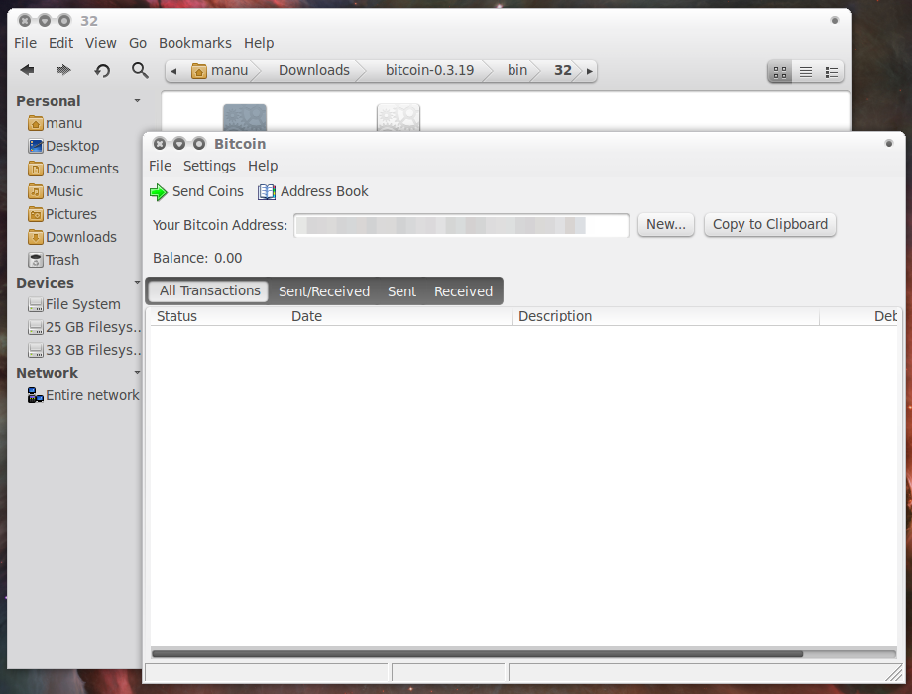Open the Music folder in sidebar

tap(56, 191)
